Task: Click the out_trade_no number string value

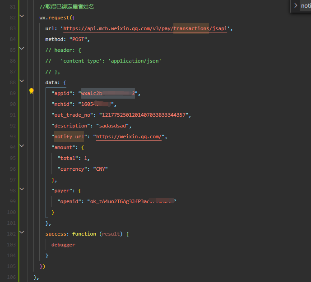Action: pyautogui.click(x=144, y=115)
